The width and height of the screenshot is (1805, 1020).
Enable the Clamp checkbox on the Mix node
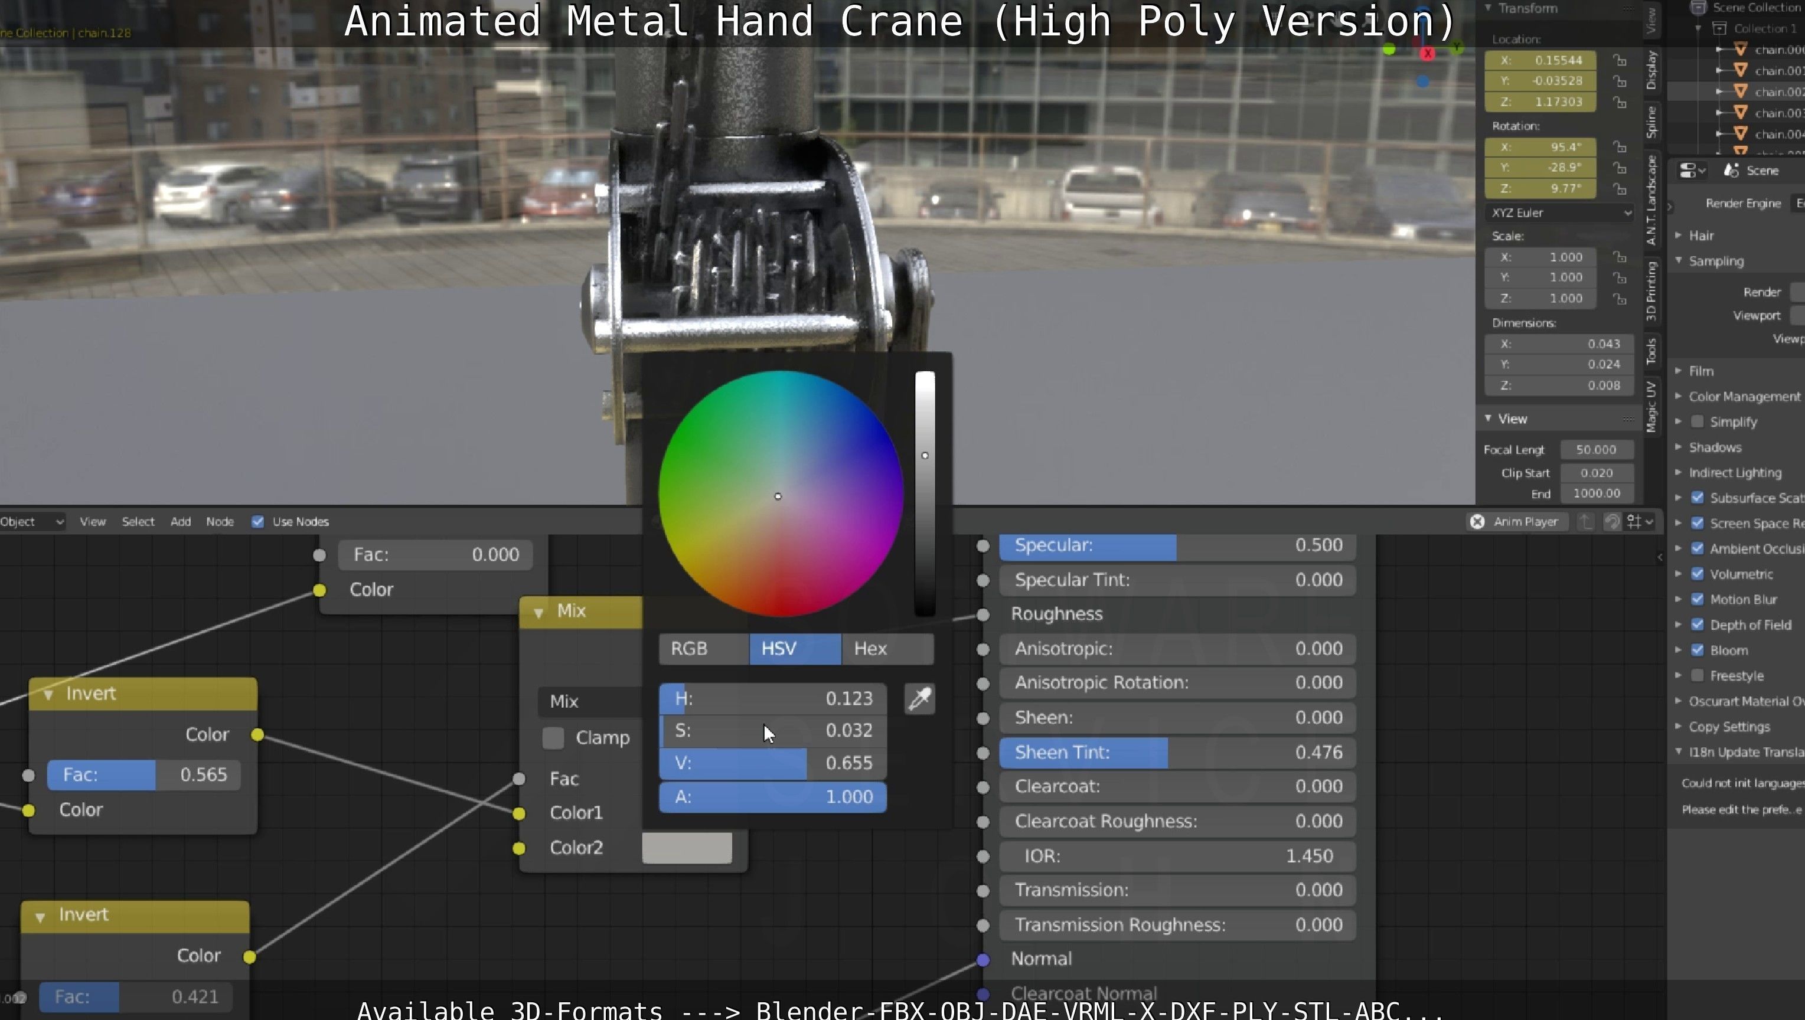[553, 738]
